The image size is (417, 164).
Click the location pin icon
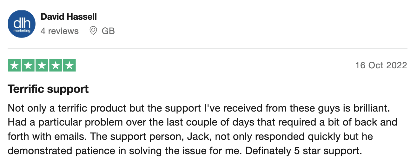coord(93,31)
